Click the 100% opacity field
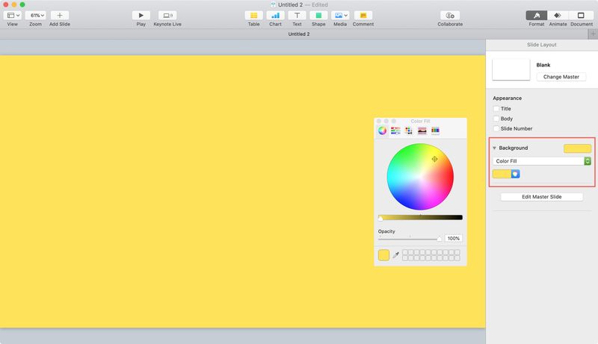The height and width of the screenshot is (344, 598). click(x=454, y=238)
